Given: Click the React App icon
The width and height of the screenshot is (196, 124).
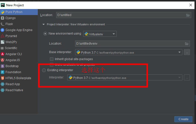Looking at the screenshot, I should pyautogui.click(x=3, y=84).
